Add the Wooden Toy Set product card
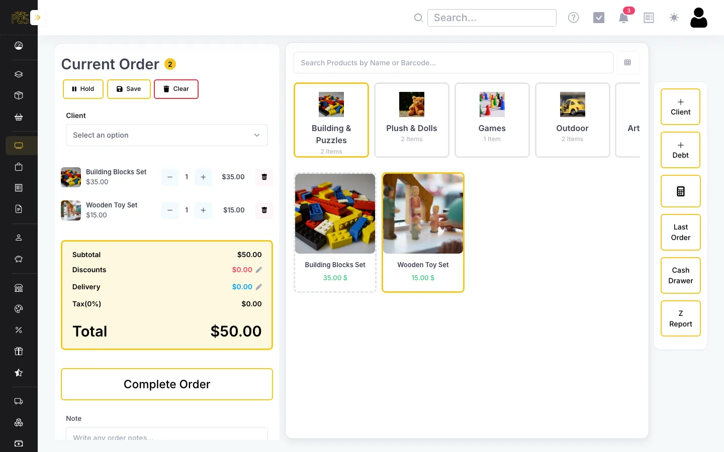 pyautogui.click(x=423, y=232)
